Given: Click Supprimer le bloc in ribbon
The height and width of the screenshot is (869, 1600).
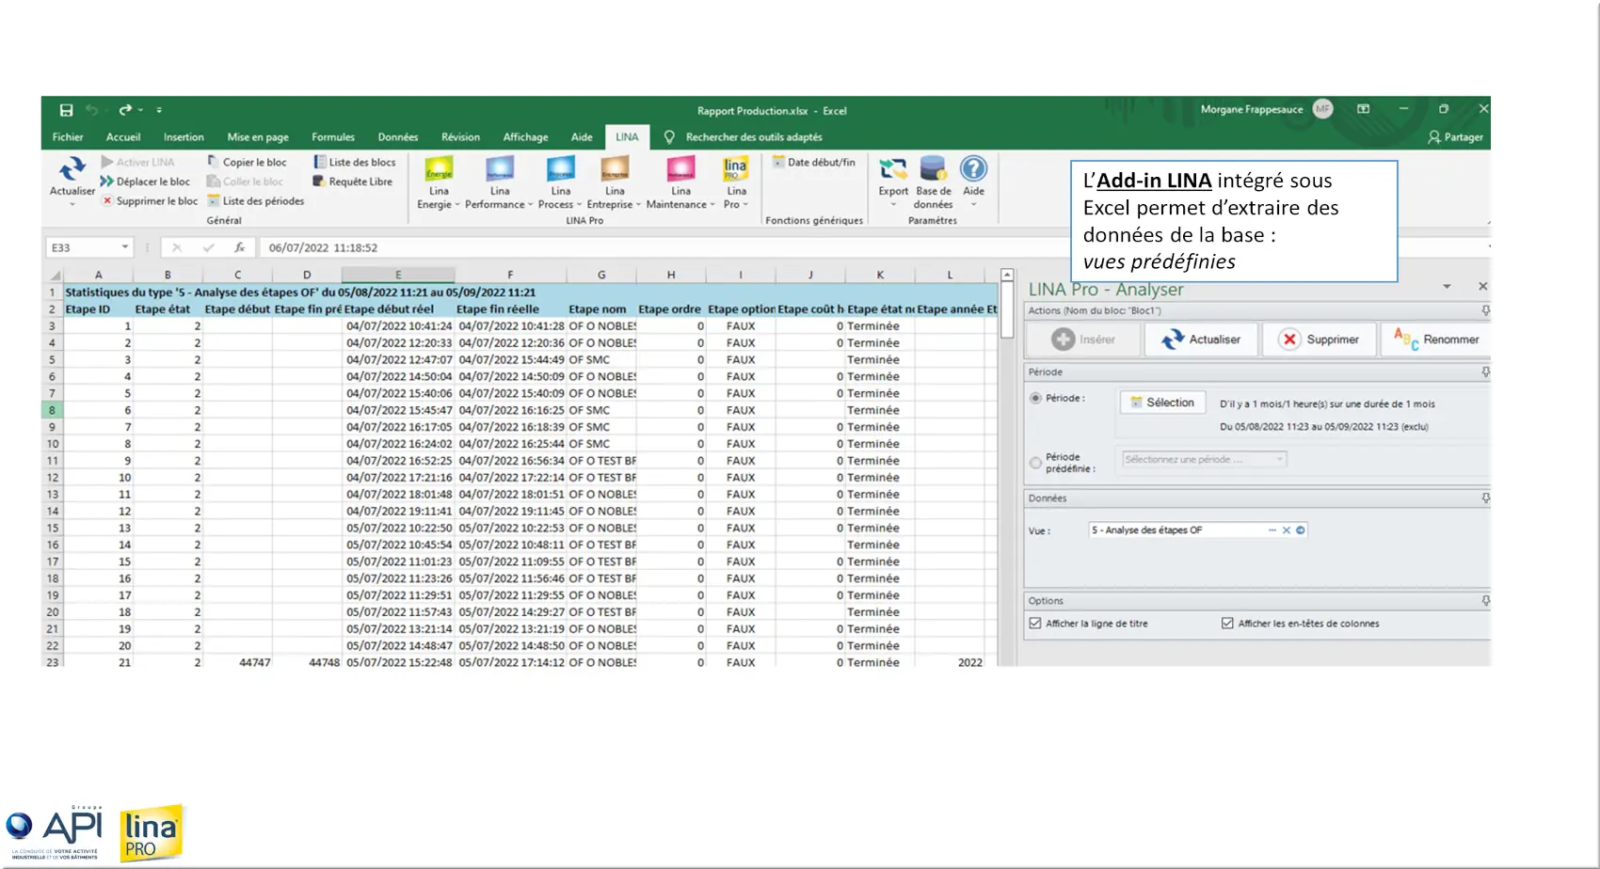Looking at the screenshot, I should coord(150,200).
